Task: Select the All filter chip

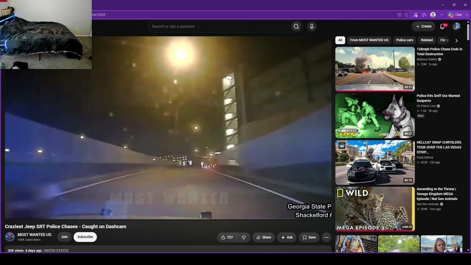Action: click(x=340, y=40)
